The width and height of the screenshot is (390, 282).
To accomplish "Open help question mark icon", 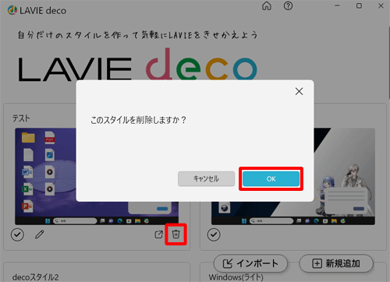I will 288,5.
